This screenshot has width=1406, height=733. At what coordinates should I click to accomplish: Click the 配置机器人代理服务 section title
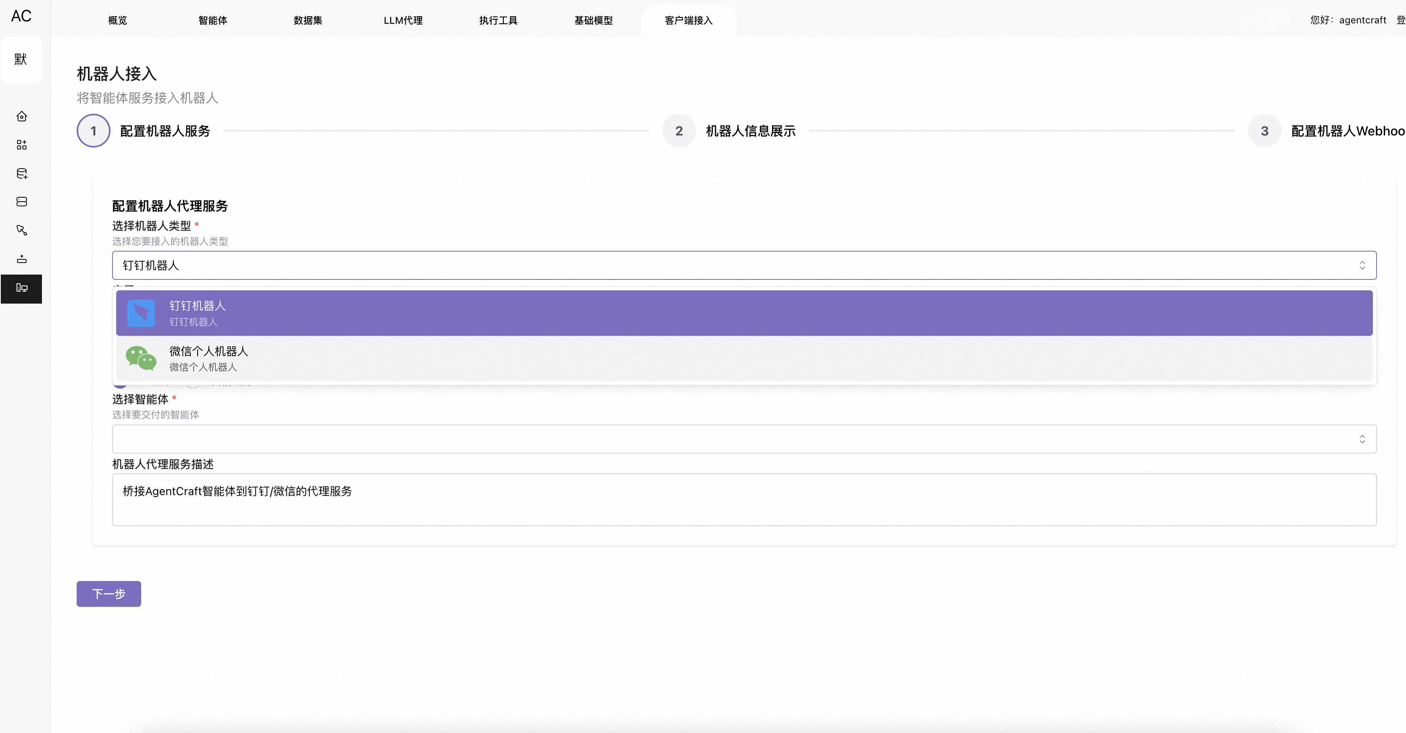coord(170,206)
